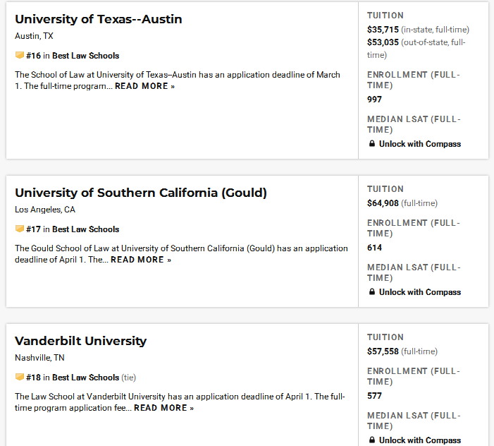Click the lock icon for USC median LSAT

pos(372,291)
